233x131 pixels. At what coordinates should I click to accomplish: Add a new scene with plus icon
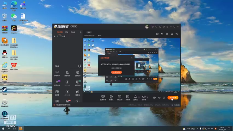point(81,32)
